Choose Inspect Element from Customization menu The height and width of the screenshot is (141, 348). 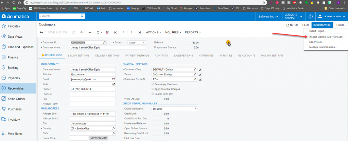(326, 37)
